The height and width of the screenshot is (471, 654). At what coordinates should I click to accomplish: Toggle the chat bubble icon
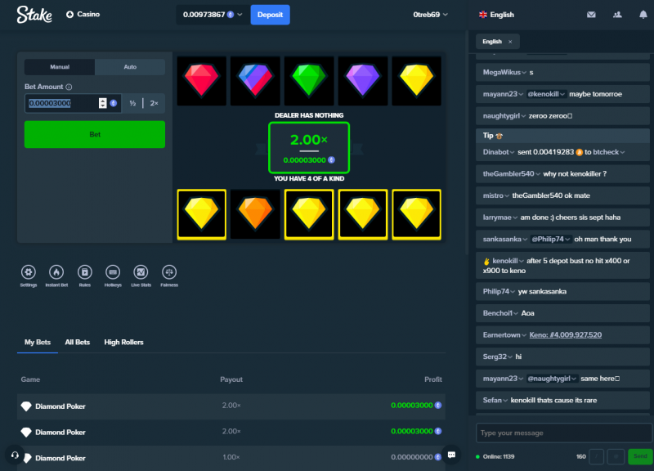click(451, 455)
